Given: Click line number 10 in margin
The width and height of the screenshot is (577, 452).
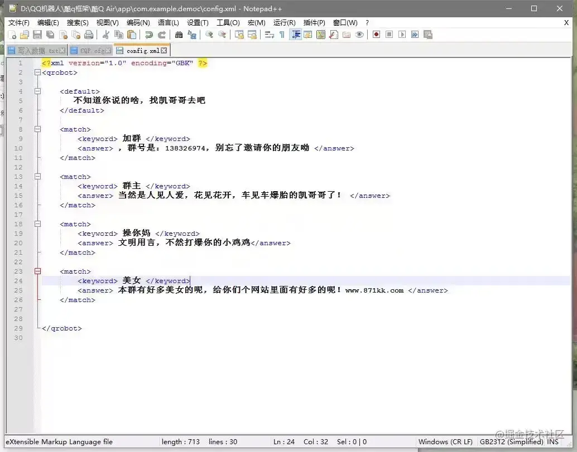Looking at the screenshot, I should coord(18,148).
